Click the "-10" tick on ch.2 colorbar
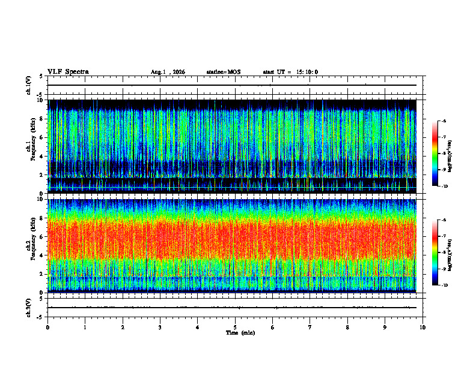This screenshot has width=476, height=367. pyautogui.click(x=444, y=285)
